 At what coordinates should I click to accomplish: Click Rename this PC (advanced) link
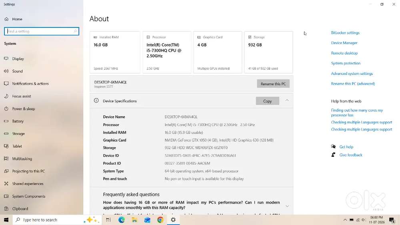coord(353,84)
